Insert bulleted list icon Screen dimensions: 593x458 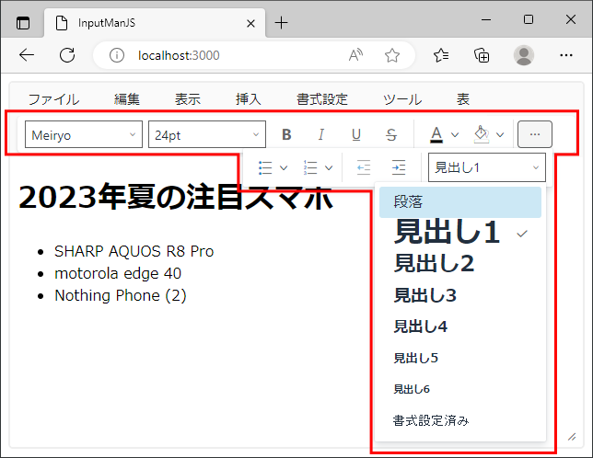pos(265,167)
